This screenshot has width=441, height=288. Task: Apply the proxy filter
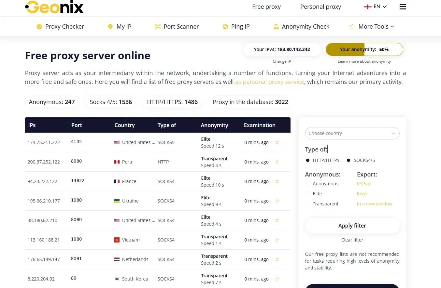coord(352,226)
